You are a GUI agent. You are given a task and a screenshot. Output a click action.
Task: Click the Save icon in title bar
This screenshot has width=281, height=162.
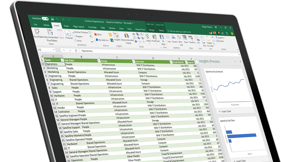pyautogui.click(x=52, y=19)
